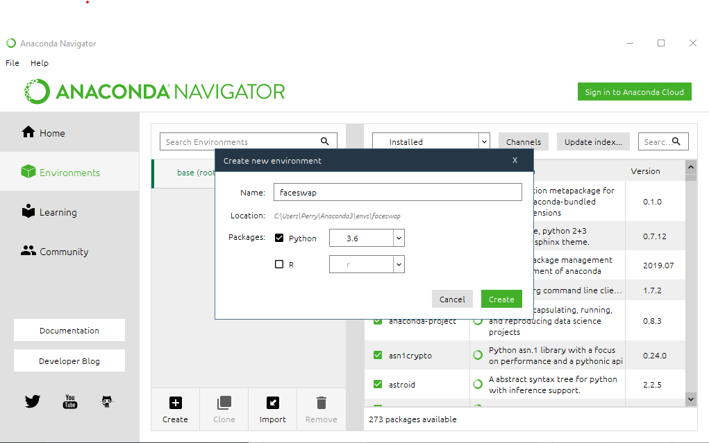Viewport: 709px width, 443px height.
Task: Open the Developer Blog link
Action: coord(69,361)
